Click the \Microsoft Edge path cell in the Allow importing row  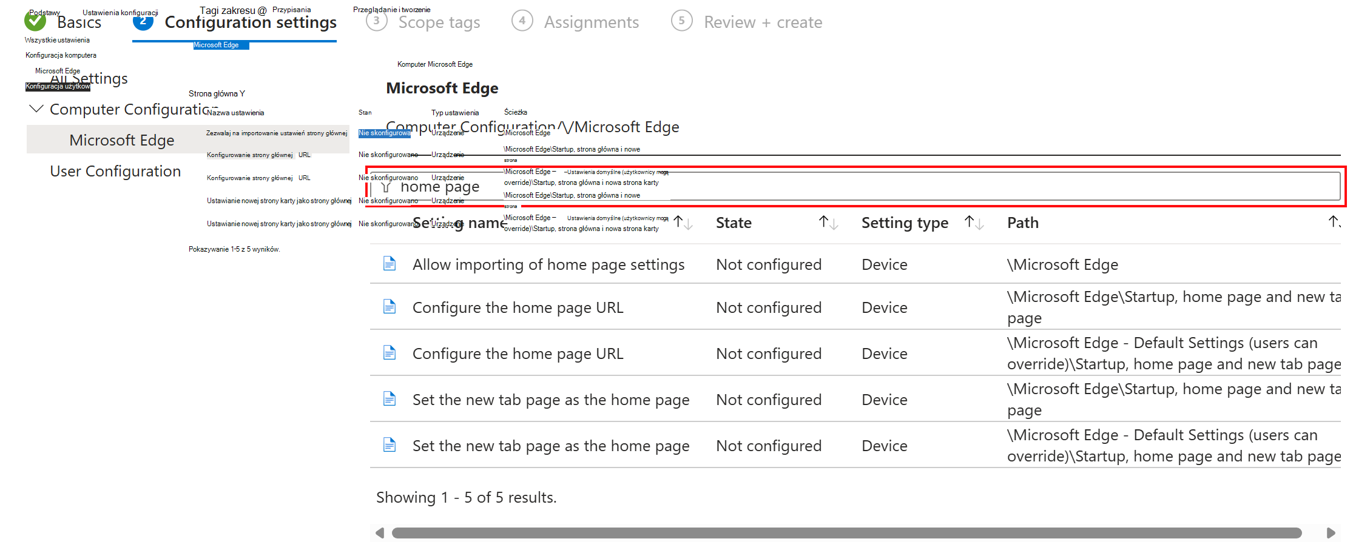tap(1062, 264)
